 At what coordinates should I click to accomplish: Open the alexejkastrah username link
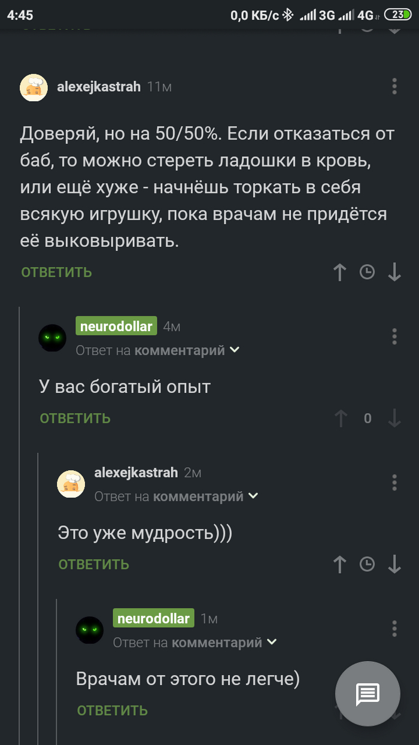[98, 86]
